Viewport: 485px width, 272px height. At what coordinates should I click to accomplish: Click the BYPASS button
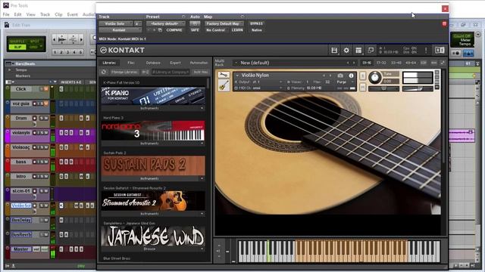click(x=256, y=23)
